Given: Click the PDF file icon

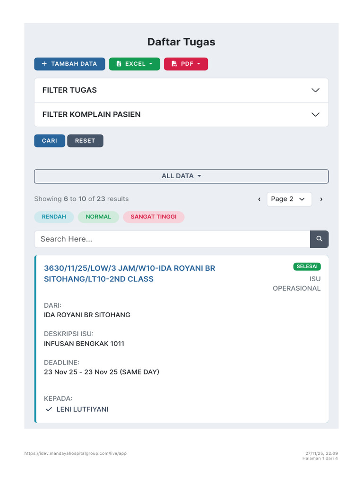Looking at the screenshot, I should point(174,64).
